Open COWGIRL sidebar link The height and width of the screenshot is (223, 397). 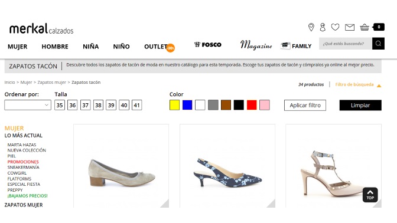[x=17, y=173]
